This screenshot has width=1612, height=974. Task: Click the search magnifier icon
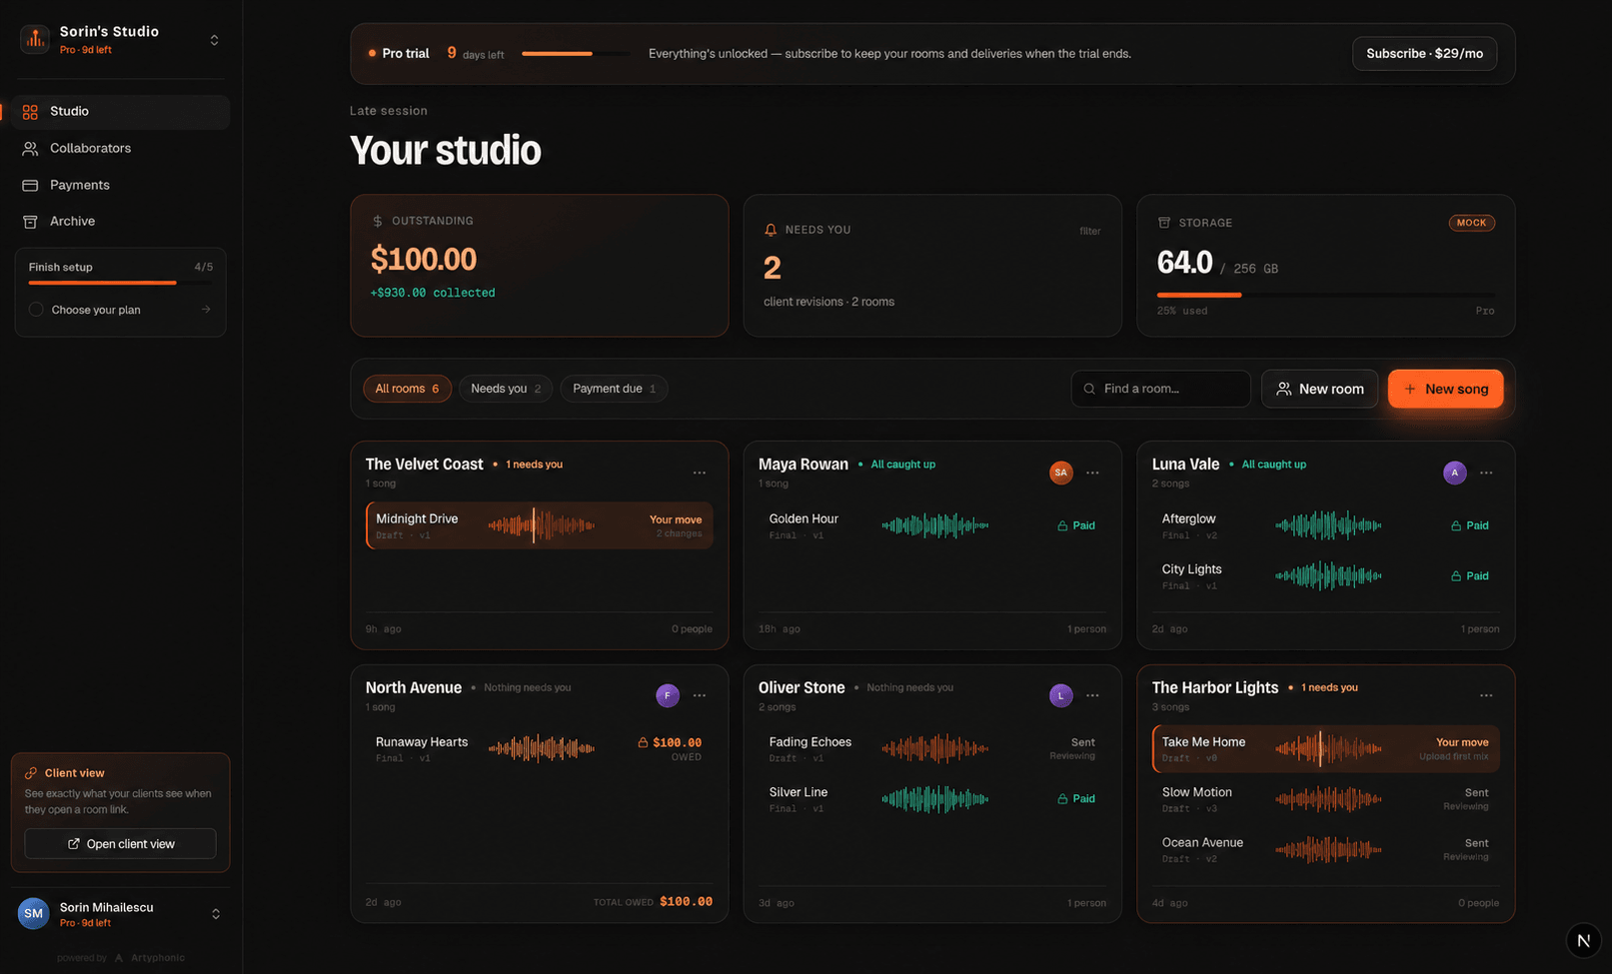coord(1089,389)
